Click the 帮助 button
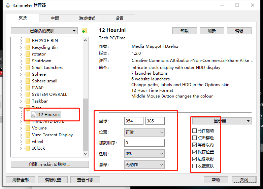263x189 pixels. click(216, 180)
